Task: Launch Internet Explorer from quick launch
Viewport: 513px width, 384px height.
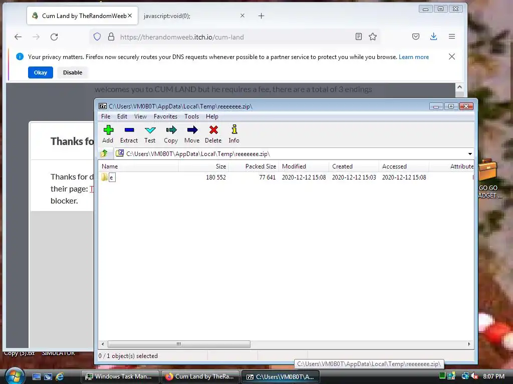Action: (60, 376)
